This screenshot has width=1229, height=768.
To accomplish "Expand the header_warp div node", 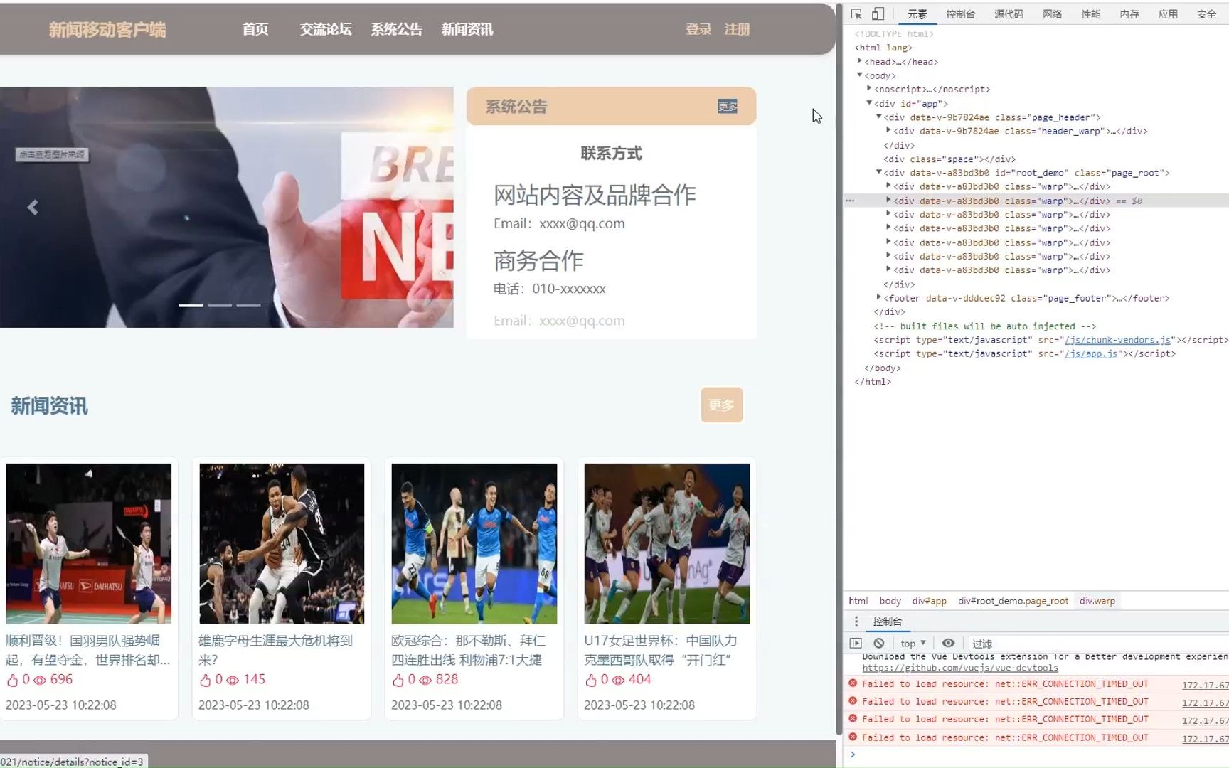I will click(x=888, y=131).
